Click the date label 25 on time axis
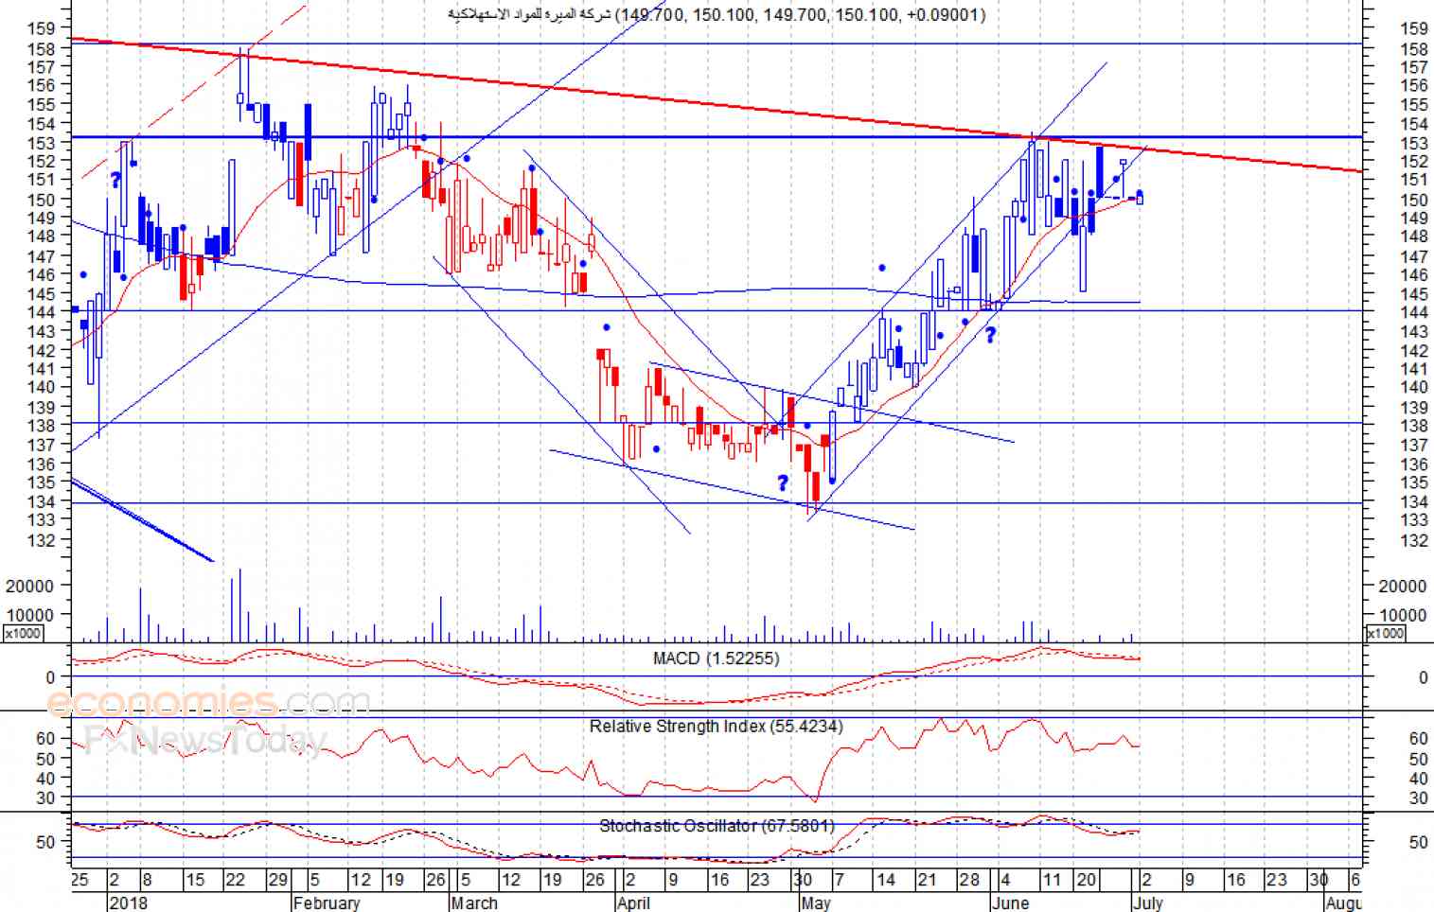Screen dimensions: 1434x912 click(x=80, y=880)
